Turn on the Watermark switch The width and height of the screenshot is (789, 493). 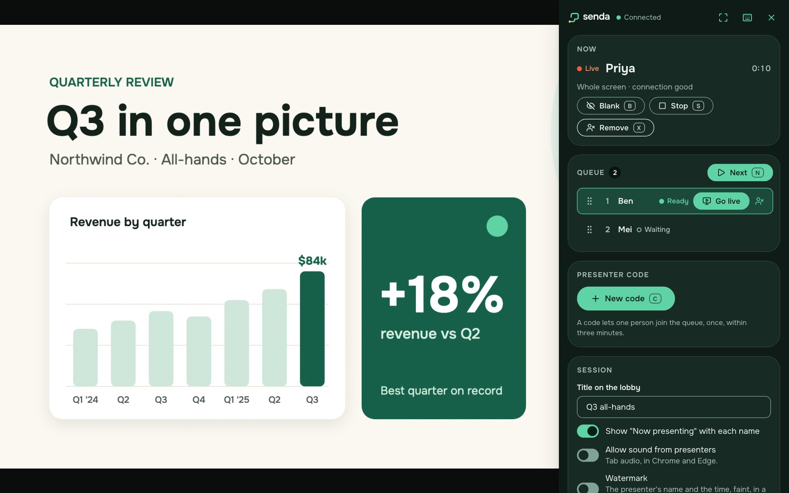point(588,488)
